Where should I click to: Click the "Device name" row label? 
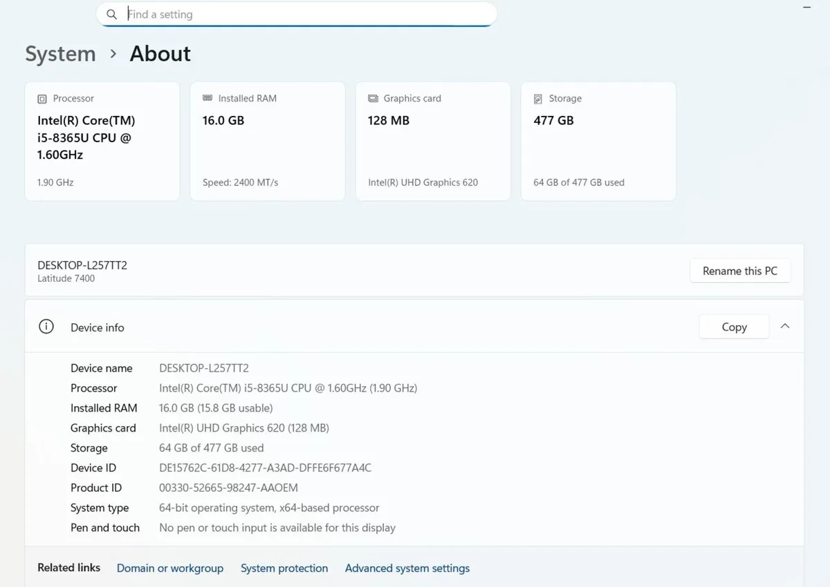pyautogui.click(x=102, y=368)
